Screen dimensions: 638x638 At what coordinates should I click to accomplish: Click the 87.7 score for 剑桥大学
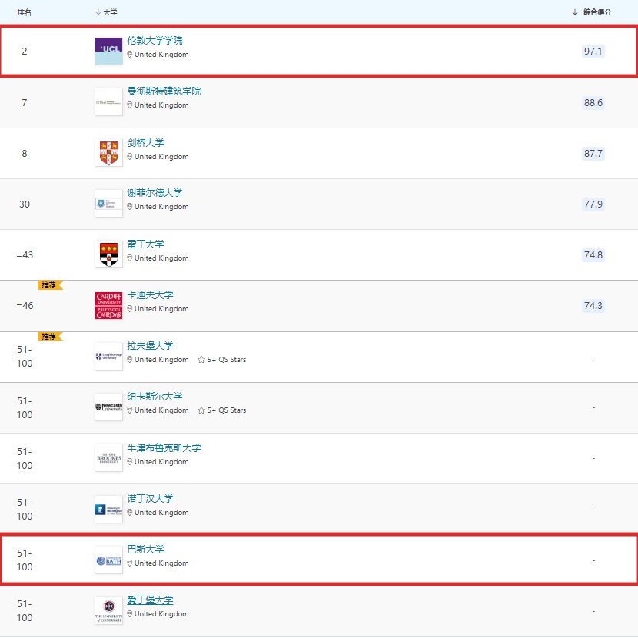coord(593,154)
